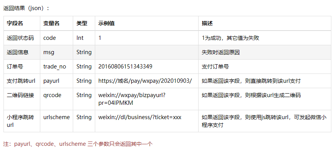Click the '可发起微信小程序支付' description

pos(264,121)
